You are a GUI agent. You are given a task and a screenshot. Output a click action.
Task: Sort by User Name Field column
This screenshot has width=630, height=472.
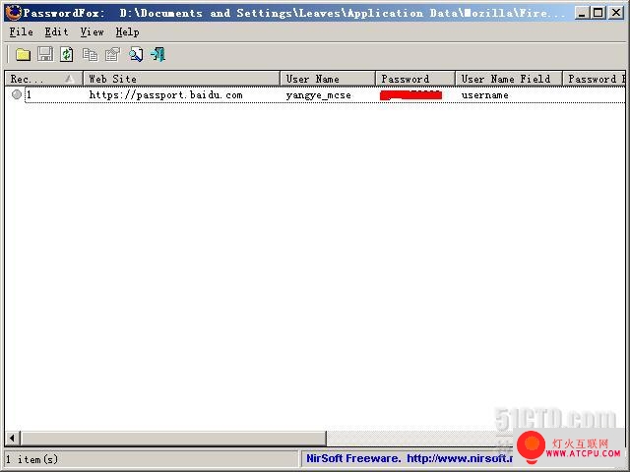point(509,79)
